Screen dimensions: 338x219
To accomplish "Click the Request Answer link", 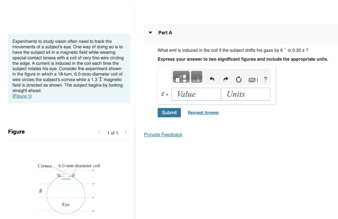I will [x=203, y=112].
